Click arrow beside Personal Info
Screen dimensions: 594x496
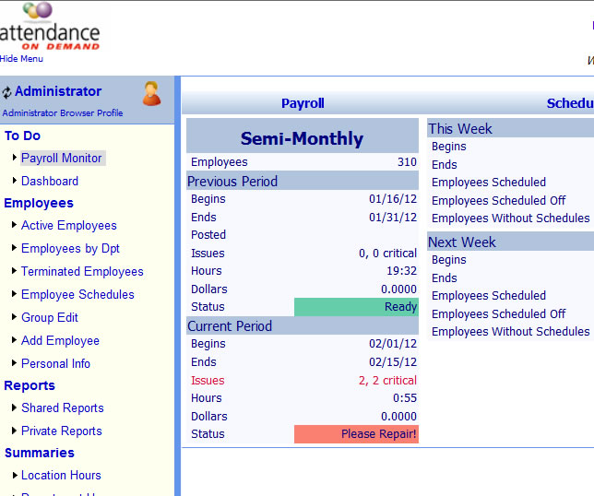[x=15, y=362]
